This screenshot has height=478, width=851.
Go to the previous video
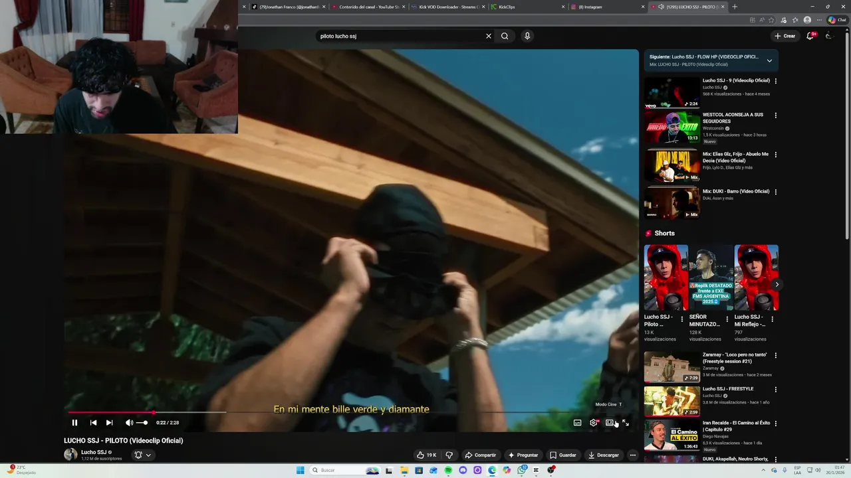(x=93, y=422)
